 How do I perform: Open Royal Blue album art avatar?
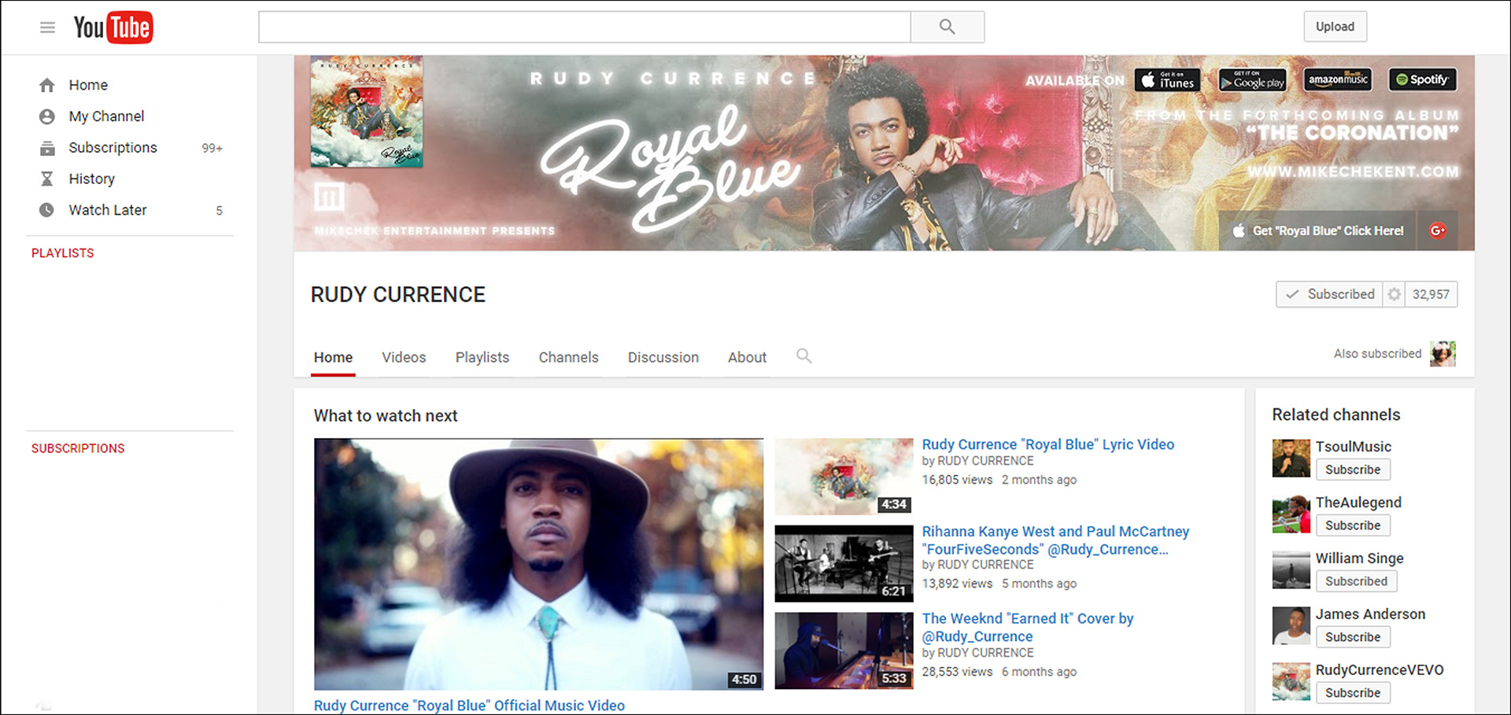click(x=367, y=111)
